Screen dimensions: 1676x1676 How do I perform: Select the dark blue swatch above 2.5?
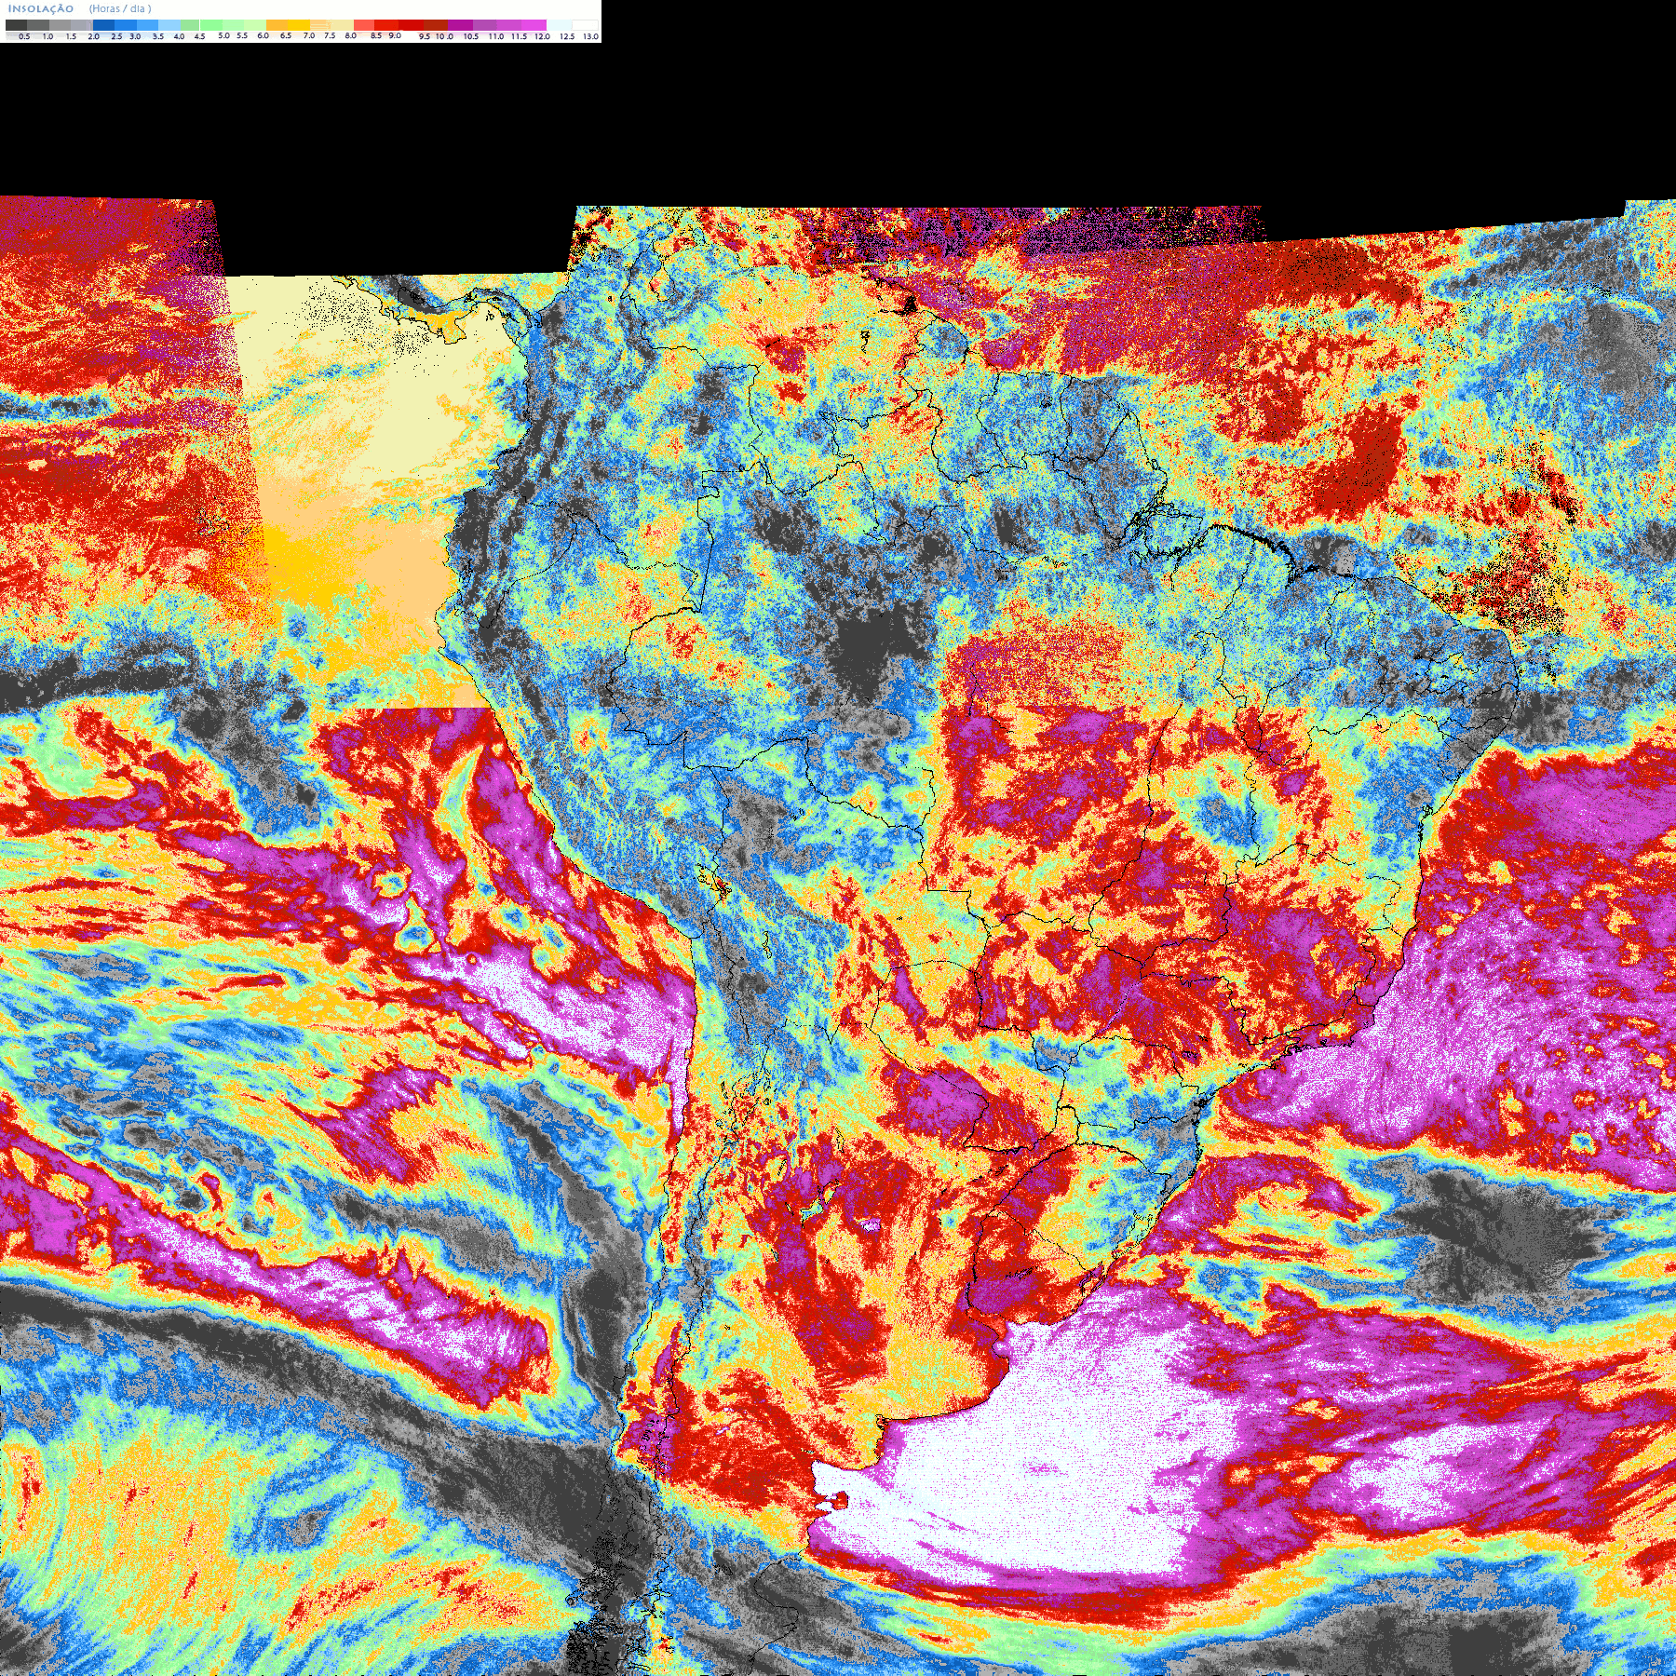[103, 25]
